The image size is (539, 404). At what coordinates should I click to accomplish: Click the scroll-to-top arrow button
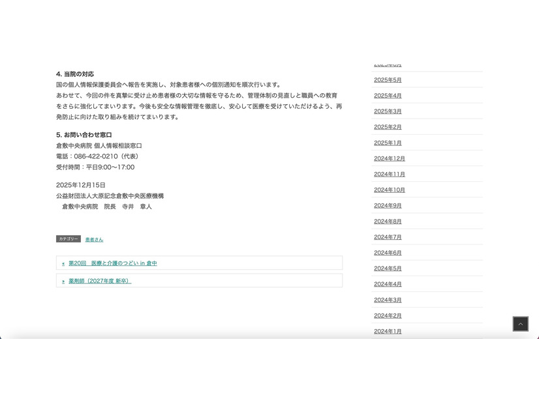point(520,324)
